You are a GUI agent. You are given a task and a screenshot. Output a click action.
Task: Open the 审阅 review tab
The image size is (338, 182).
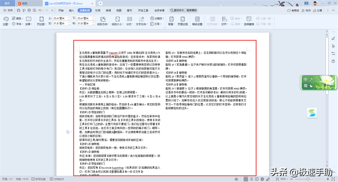click(108, 11)
